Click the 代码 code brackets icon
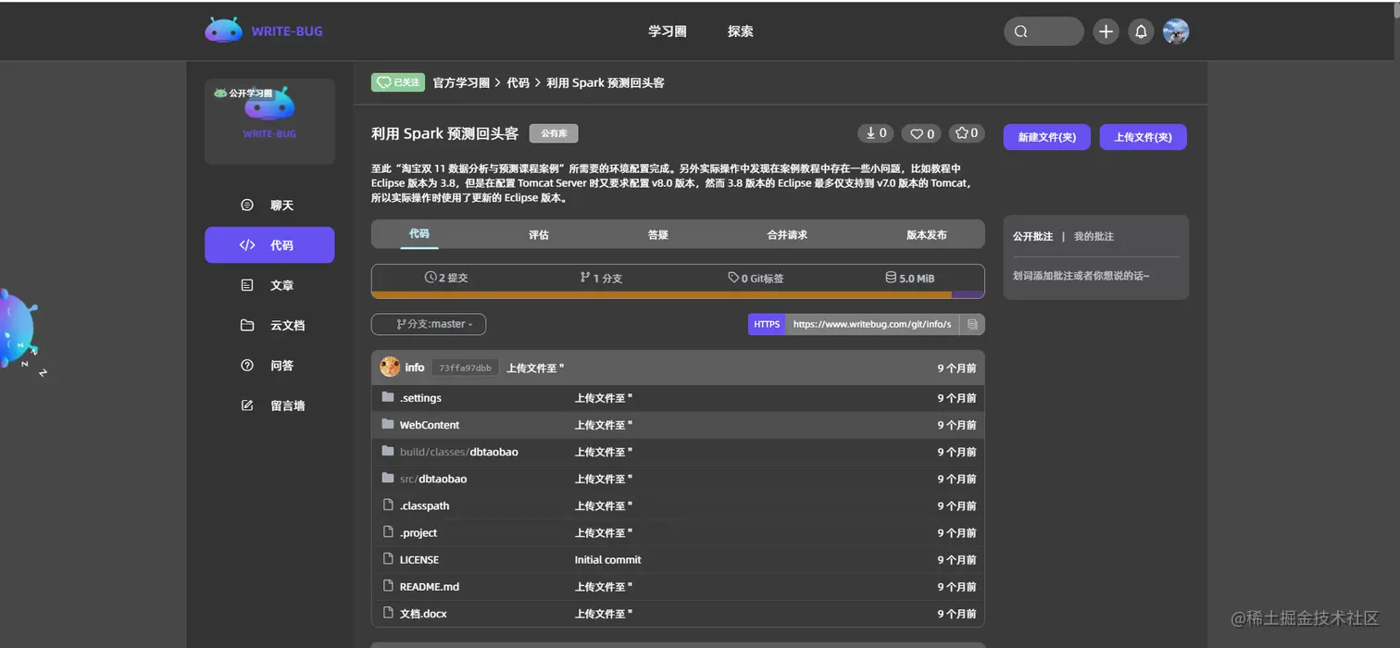1400x648 pixels. click(x=247, y=245)
